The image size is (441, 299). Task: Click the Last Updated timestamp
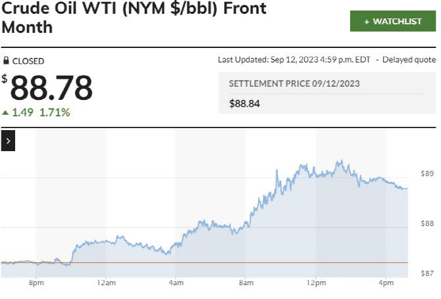[294, 60]
